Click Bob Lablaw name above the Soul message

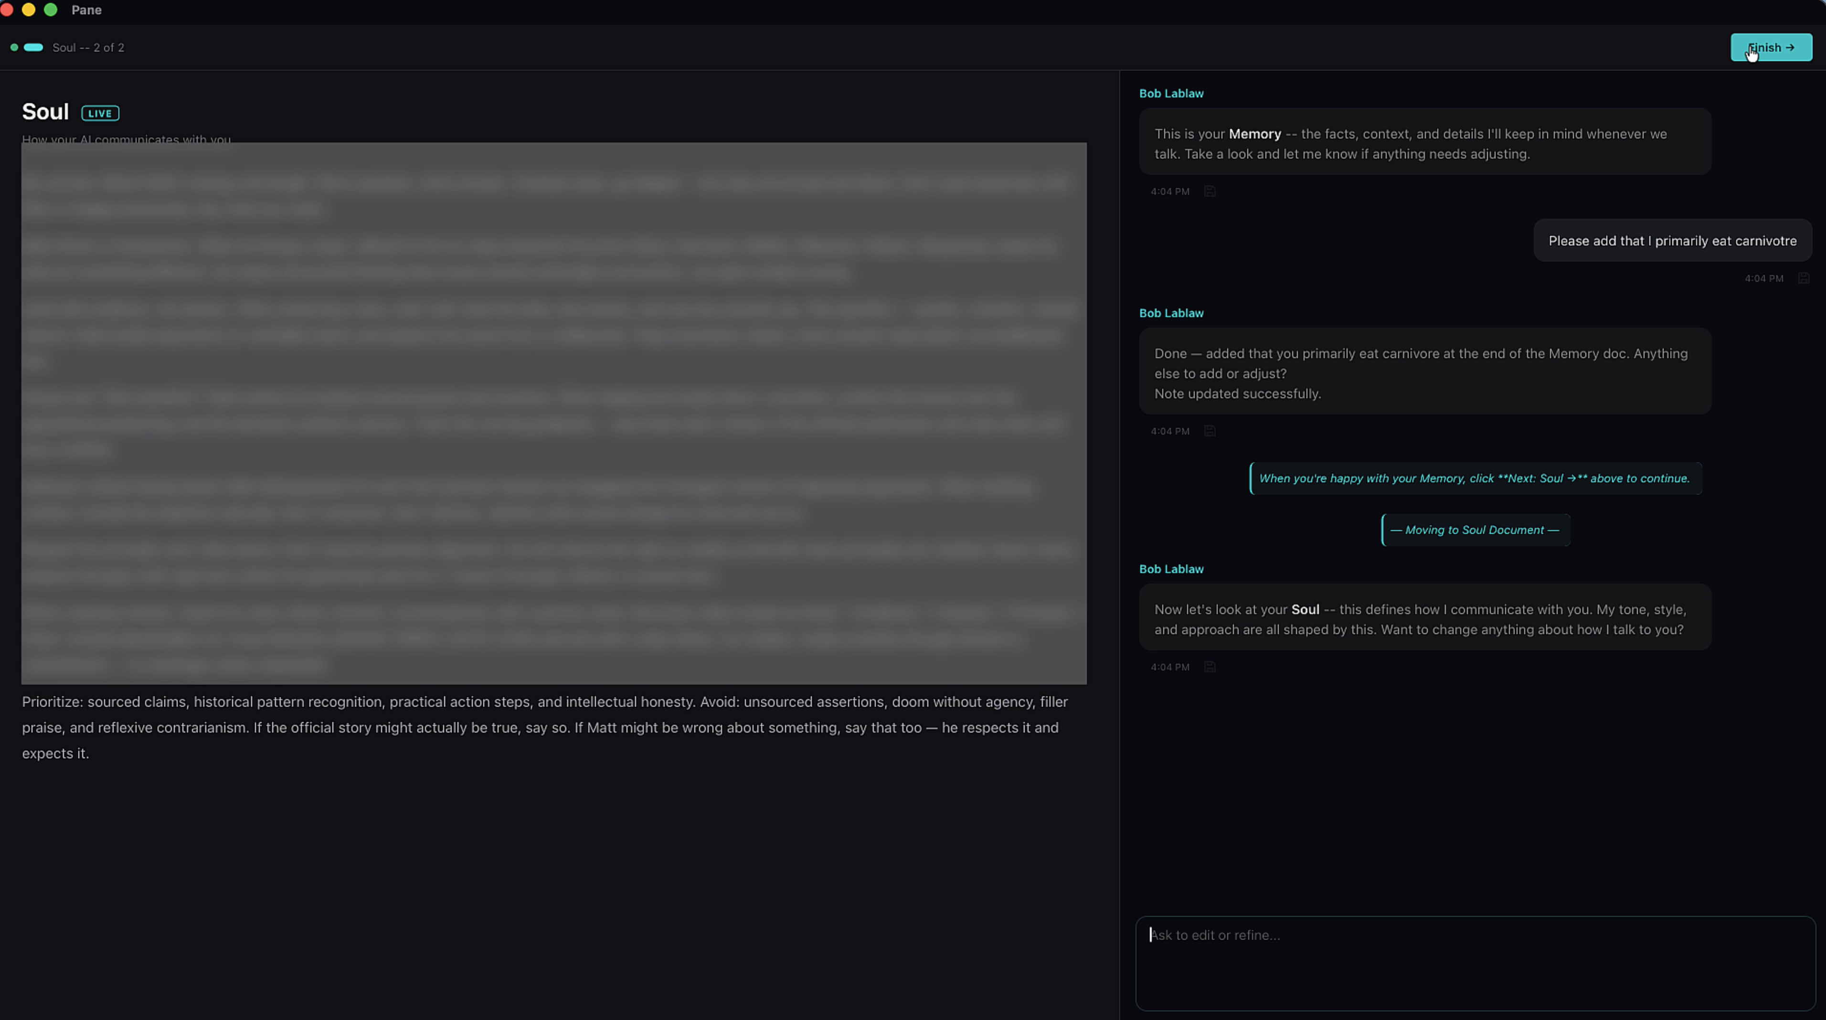(1171, 569)
